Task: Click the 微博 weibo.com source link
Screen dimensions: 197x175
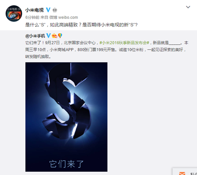Action: click(x=64, y=17)
